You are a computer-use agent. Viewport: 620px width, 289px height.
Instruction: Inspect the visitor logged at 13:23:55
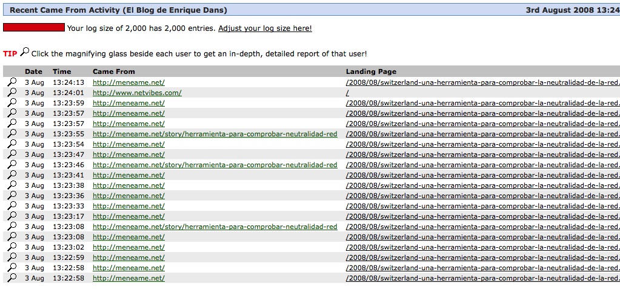tap(12, 134)
